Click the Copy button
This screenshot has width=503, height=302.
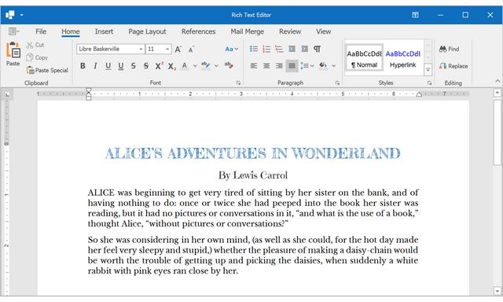coord(37,57)
